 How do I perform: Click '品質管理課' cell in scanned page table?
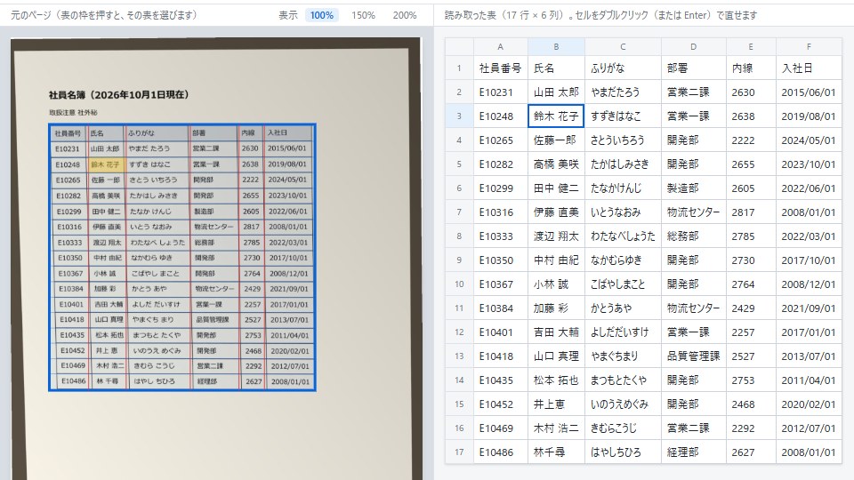(x=213, y=319)
